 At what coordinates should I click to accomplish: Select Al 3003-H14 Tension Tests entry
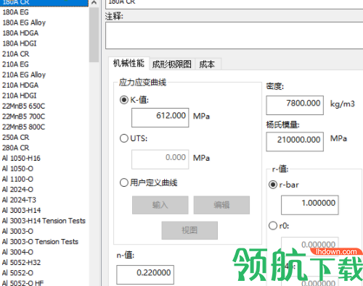(44, 221)
